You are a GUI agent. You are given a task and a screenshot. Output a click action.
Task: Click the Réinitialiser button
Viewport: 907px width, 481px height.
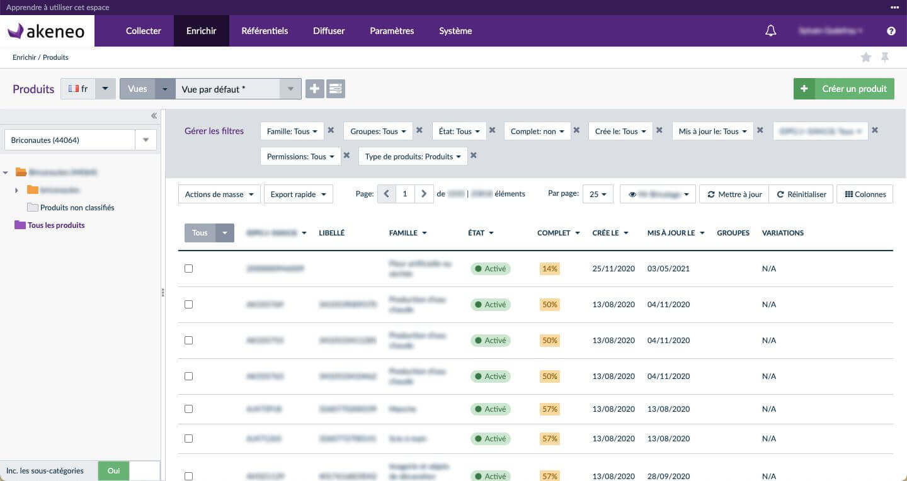[x=801, y=195]
